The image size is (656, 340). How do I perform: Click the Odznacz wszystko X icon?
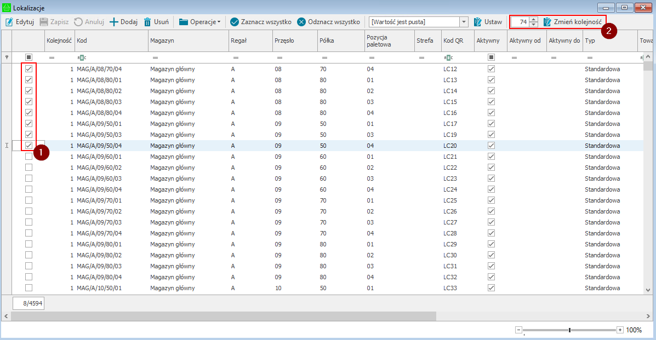tap(301, 22)
